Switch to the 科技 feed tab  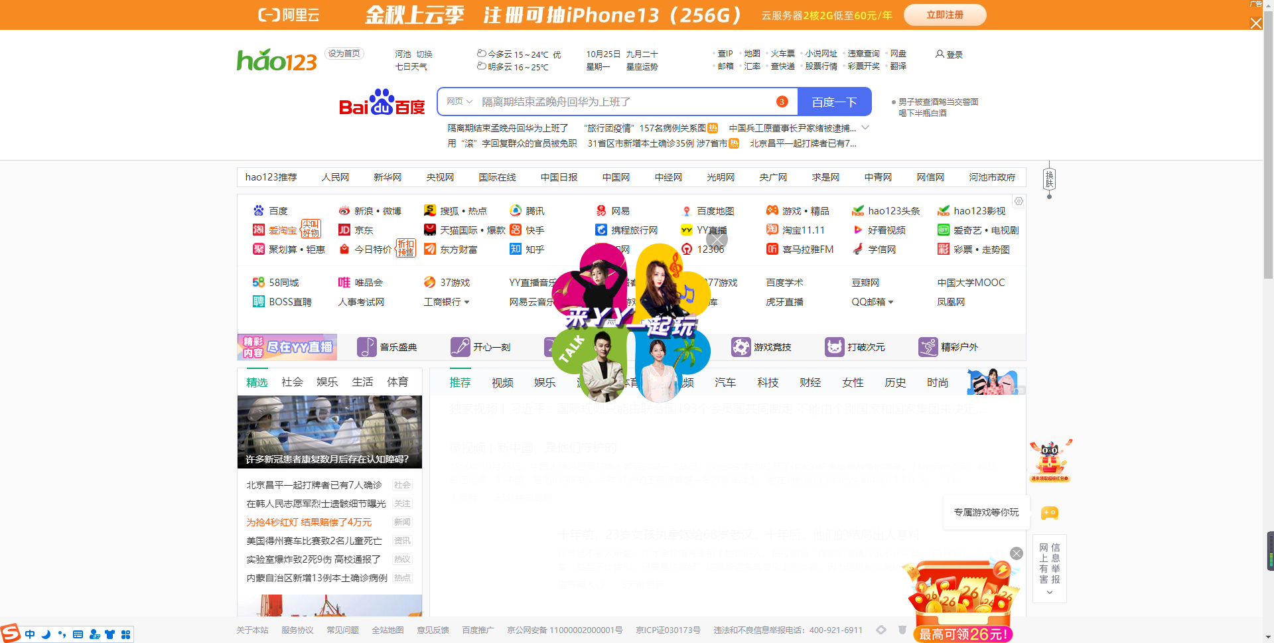point(768,383)
